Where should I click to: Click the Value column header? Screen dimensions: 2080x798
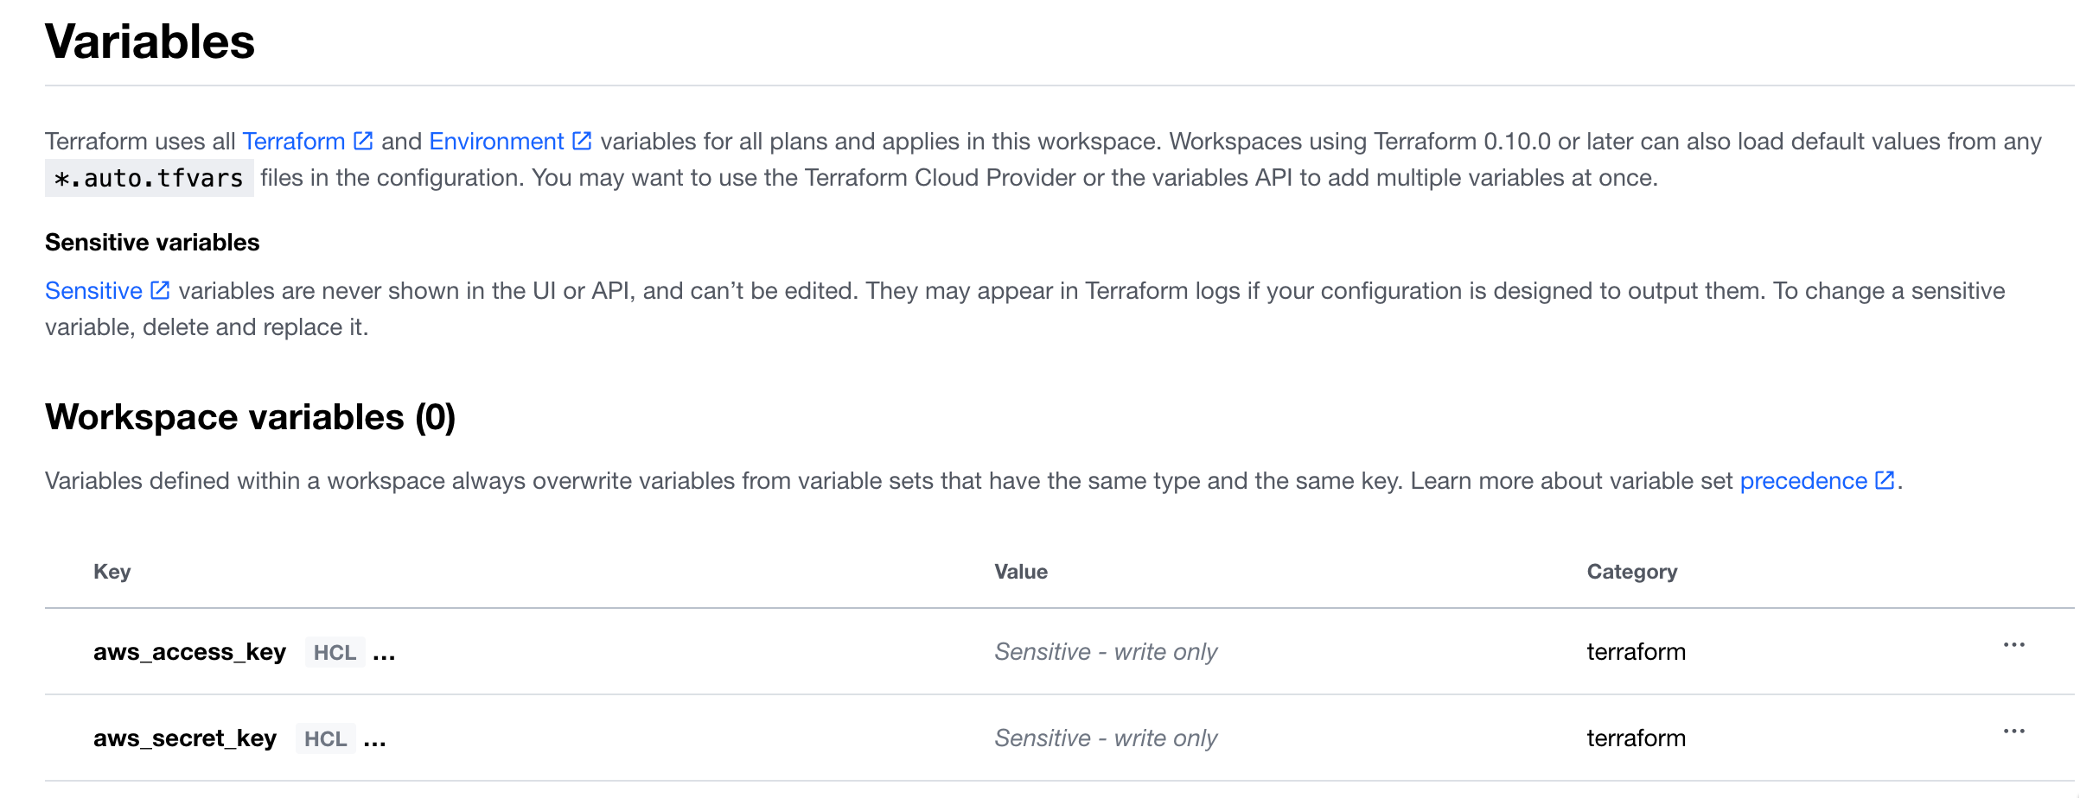coord(1021,572)
